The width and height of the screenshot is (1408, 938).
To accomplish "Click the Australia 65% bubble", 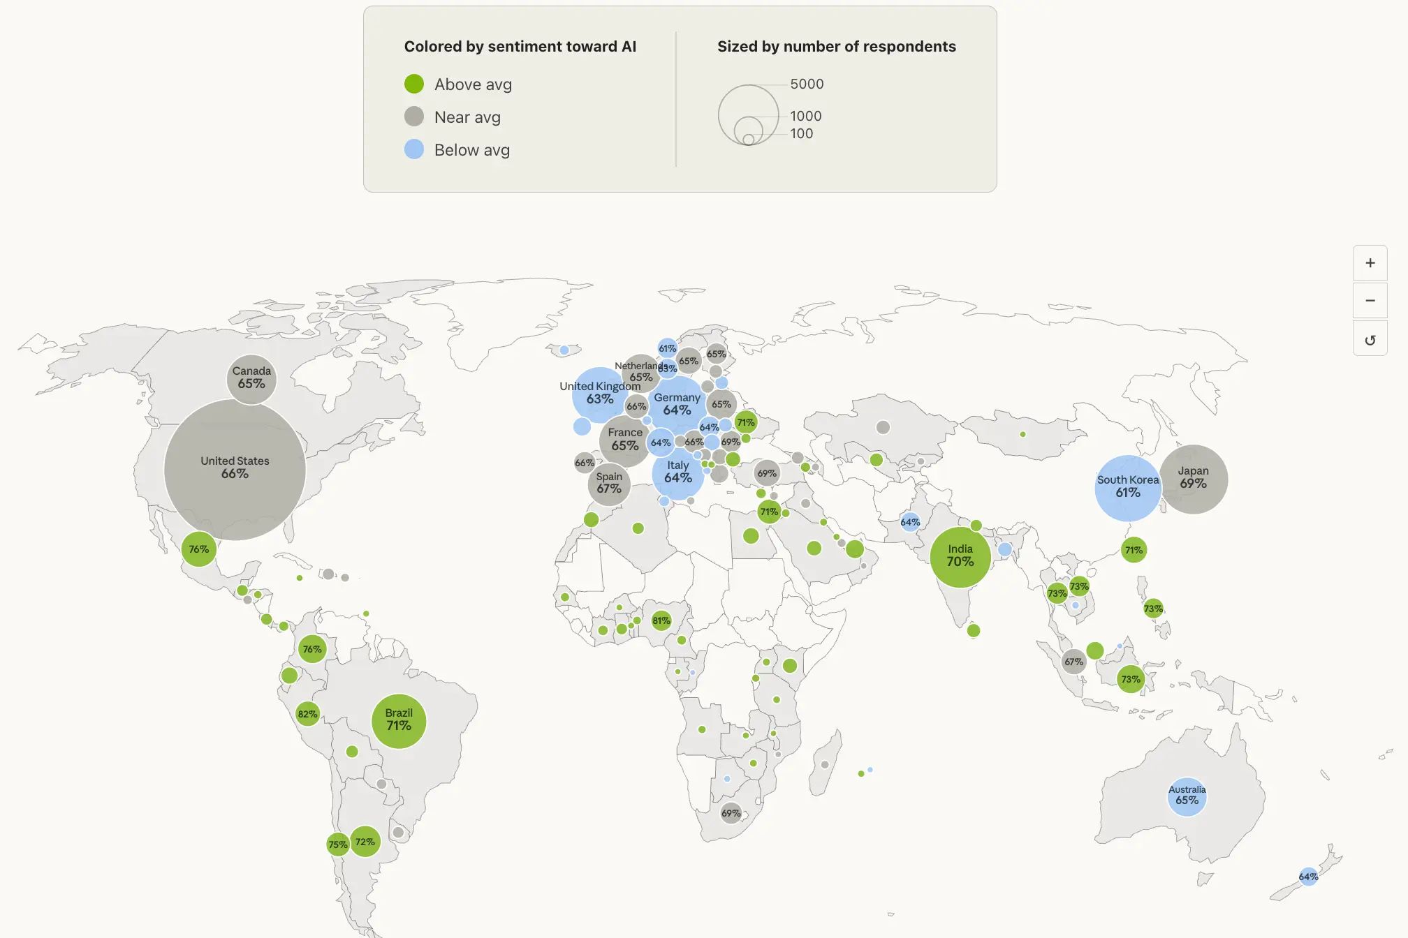I will [1187, 796].
